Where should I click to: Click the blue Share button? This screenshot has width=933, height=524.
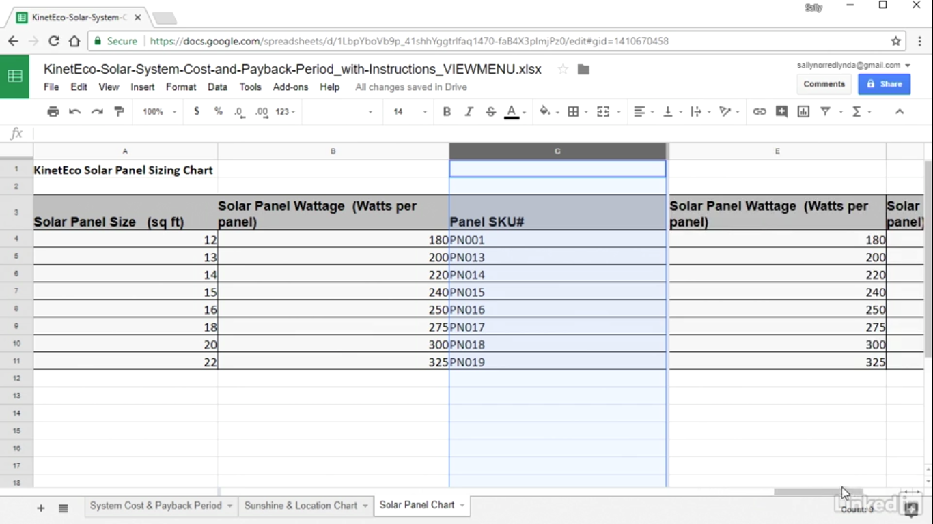(x=884, y=84)
